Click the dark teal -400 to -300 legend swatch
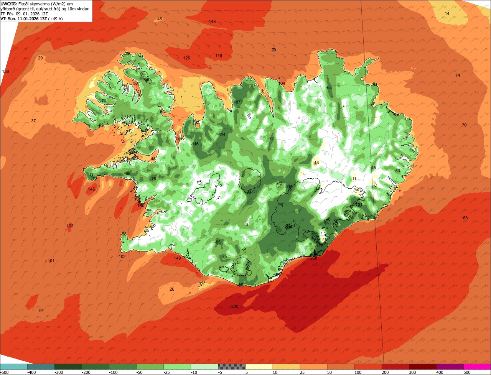 point(41,367)
